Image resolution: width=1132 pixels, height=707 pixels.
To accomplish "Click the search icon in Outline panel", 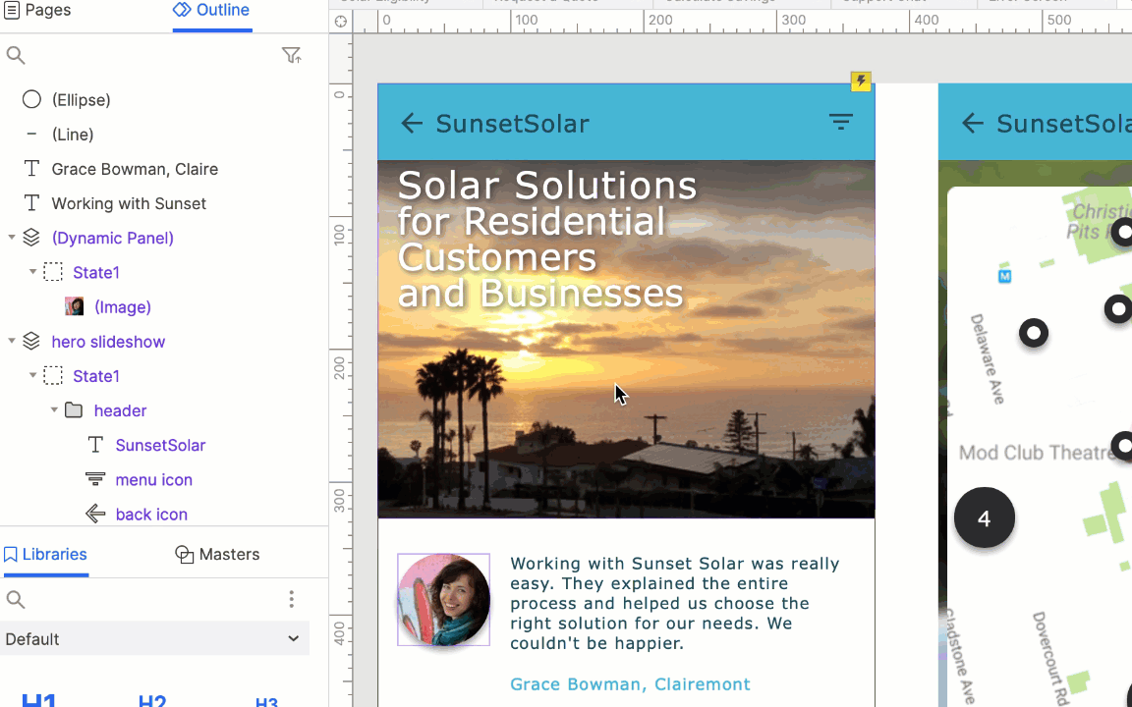I will [x=16, y=56].
